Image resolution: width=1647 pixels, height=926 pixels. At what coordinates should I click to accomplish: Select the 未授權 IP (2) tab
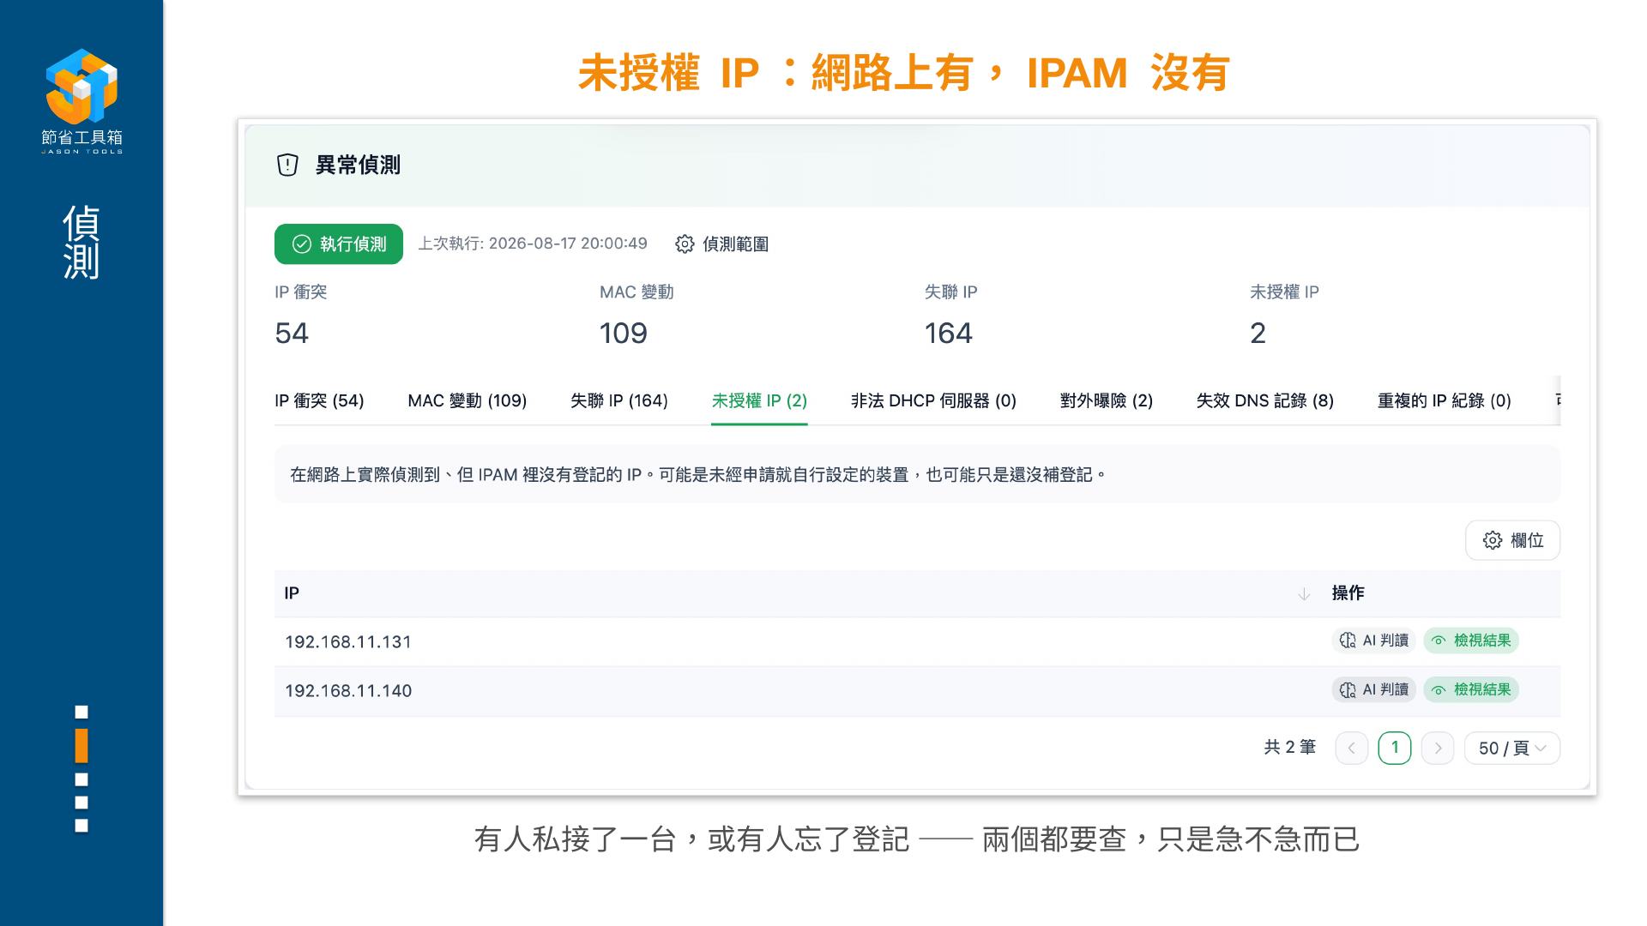pos(759,400)
